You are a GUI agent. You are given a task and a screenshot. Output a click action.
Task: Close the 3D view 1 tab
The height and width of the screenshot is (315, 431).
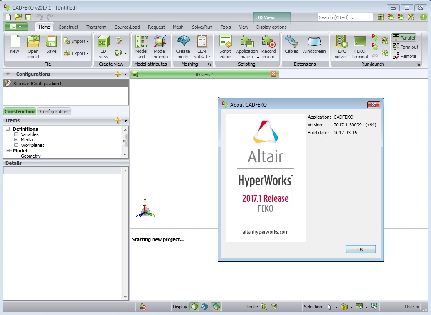(x=273, y=74)
